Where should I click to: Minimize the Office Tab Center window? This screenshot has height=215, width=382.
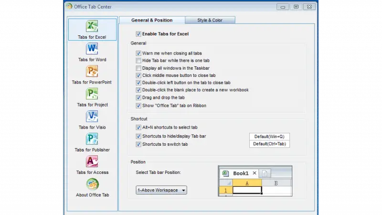coord(283,7)
